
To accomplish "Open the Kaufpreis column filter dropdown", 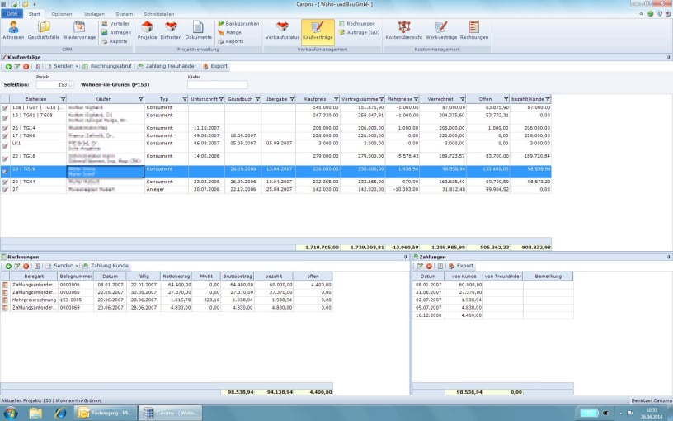I will tap(334, 98).
